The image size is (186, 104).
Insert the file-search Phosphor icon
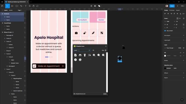pyautogui.click(x=76, y=55)
